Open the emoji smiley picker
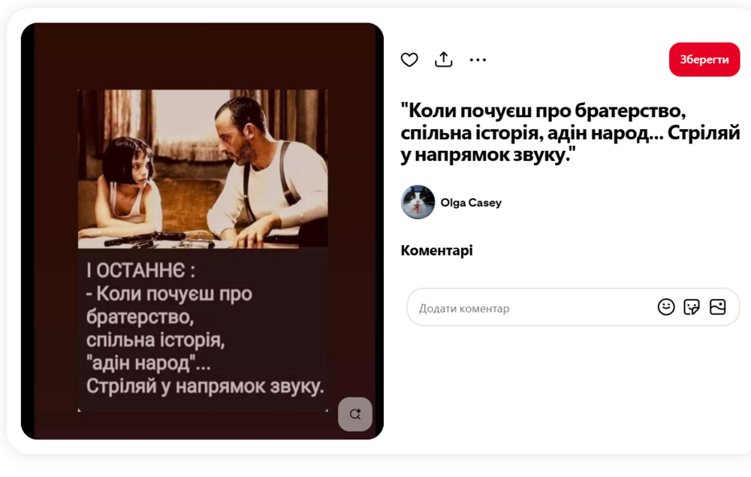 coord(665,307)
